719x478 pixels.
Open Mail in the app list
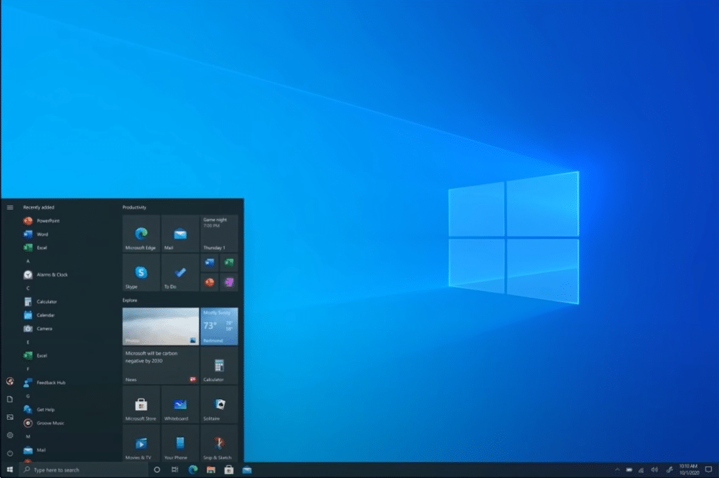(x=35, y=450)
